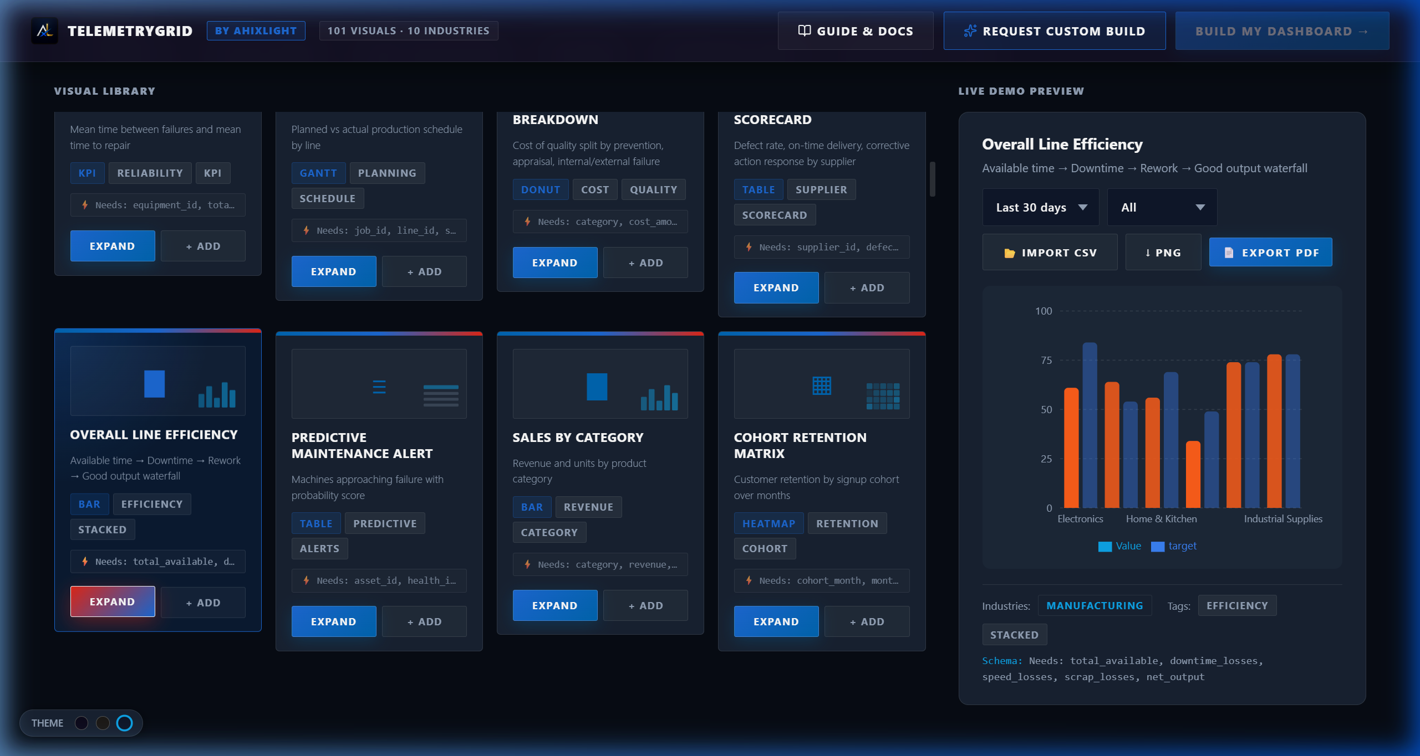Add Overall Line Efficiency to dashboard
Viewport: 1420px width, 756px height.
pos(203,603)
